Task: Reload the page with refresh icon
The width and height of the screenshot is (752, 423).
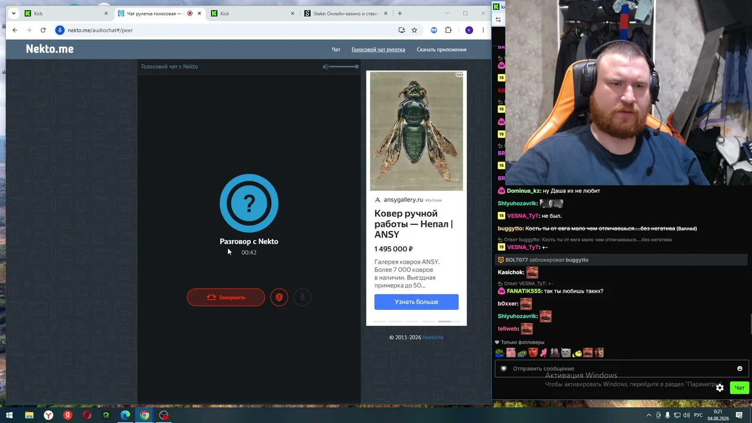Action: [x=43, y=30]
